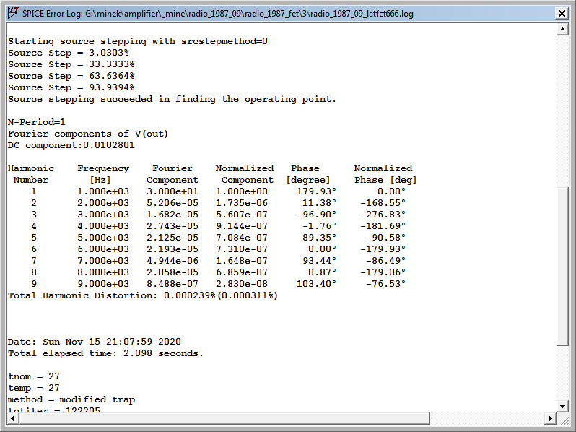
Task: Click the LTspice icon in the title bar
Action: tap(13, 13)
